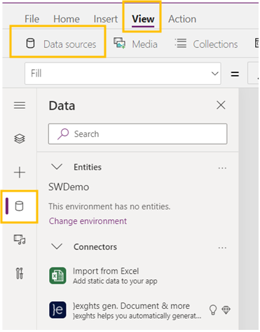The height and width of the screenshot is (332, 260).
Task: Click the lightbulb icon beside }exghts
Action: [x=213, y=310]
